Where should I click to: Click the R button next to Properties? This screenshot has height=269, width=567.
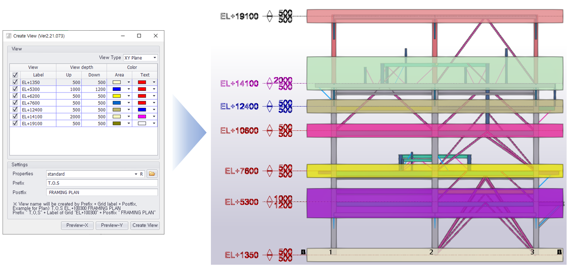(142, 174)
